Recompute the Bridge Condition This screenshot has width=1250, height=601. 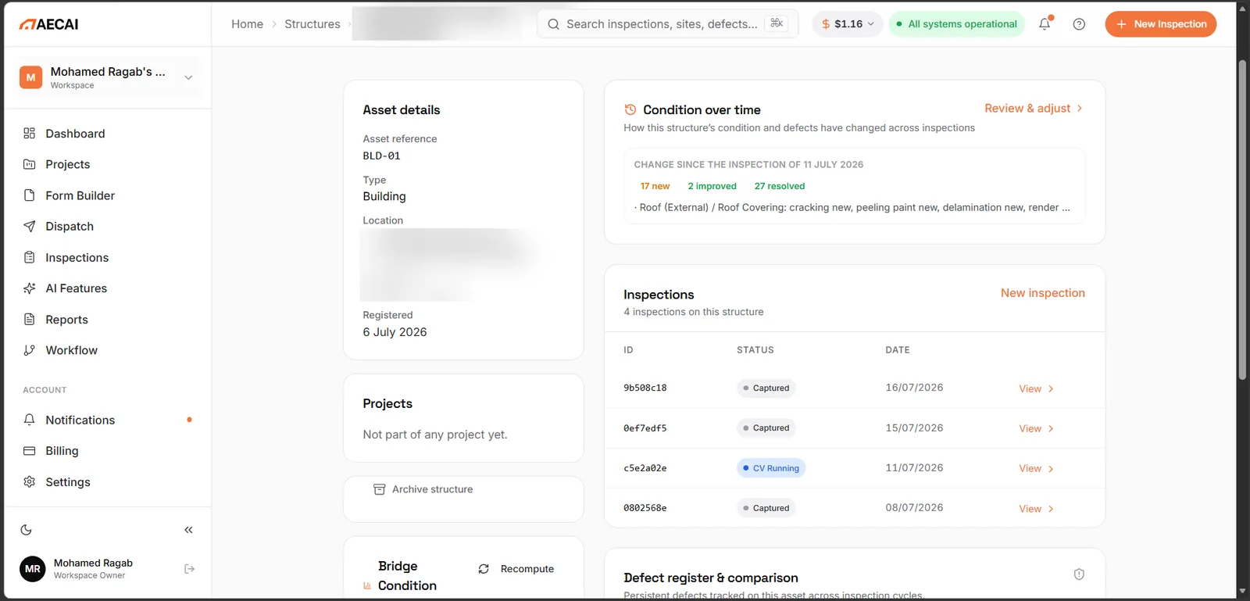(x=516, y=569)
